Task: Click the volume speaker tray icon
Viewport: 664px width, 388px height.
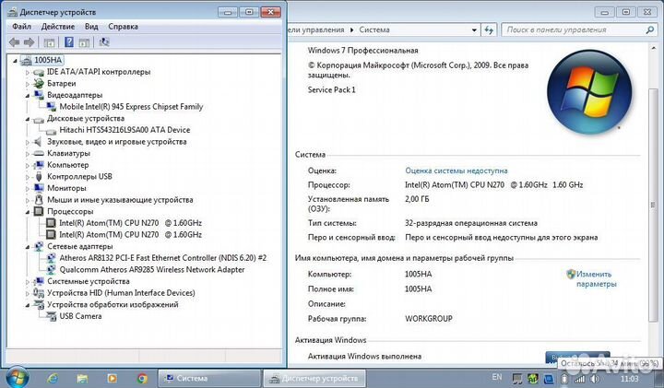Action: (x=595, y=379)
